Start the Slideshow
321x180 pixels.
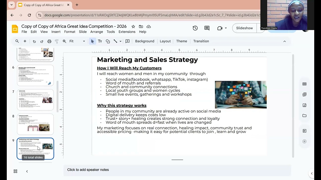[x=245, y=28]
